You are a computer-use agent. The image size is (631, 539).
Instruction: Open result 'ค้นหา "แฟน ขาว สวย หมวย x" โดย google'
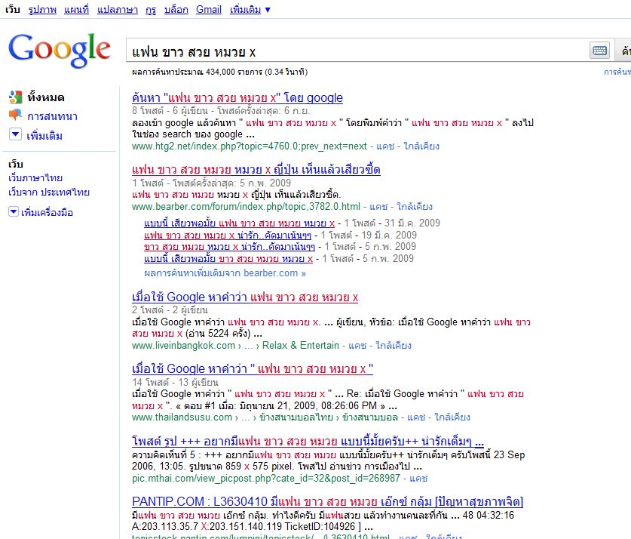pos(237,98)
